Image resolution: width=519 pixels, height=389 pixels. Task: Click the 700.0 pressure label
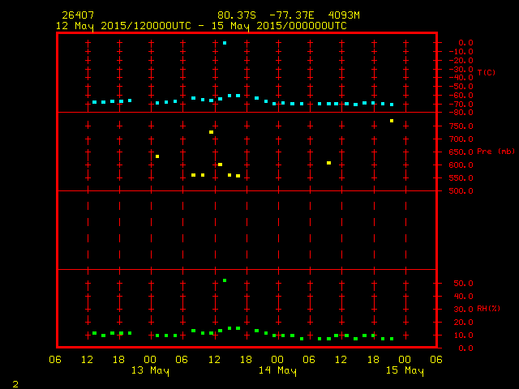(461, 139)
